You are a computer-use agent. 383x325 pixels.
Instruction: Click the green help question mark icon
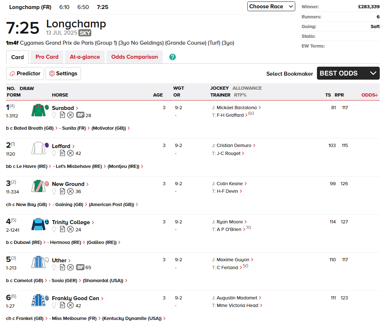coord(173,57)
